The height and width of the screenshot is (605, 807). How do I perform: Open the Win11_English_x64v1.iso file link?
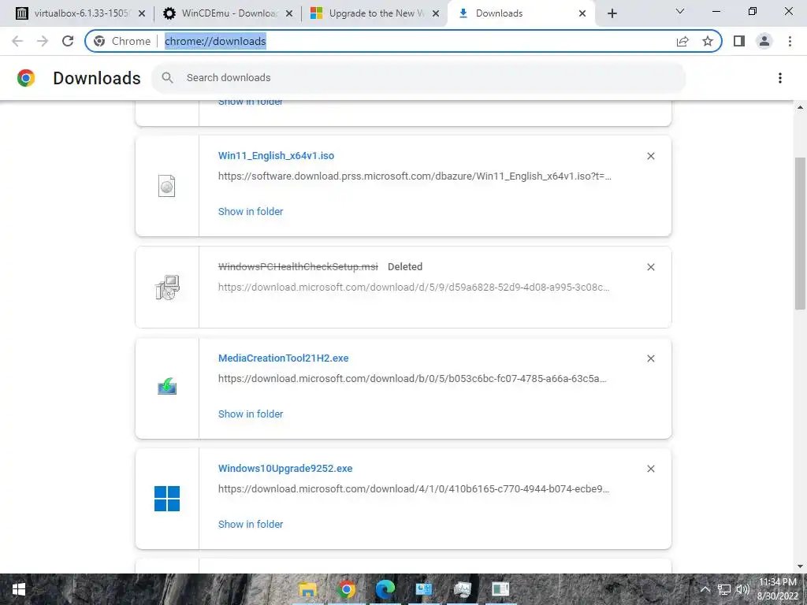click(276, 156)
